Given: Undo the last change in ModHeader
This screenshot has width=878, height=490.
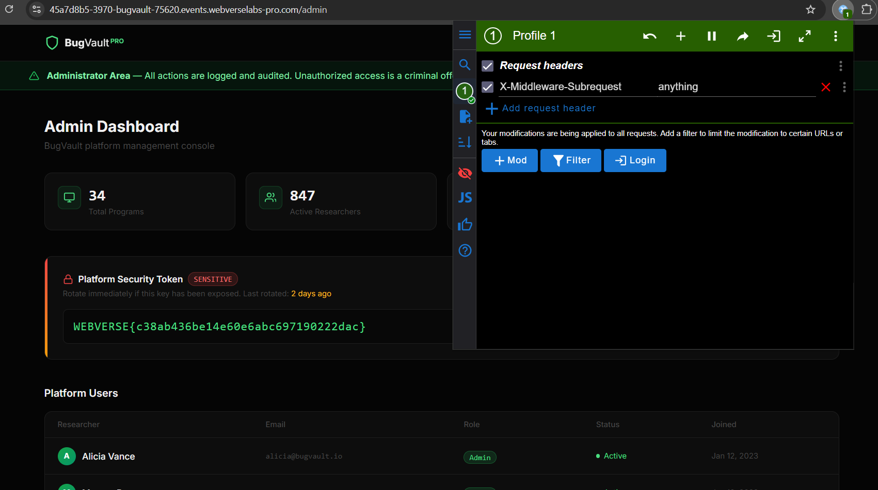Looking at the screenshot, I should click(650, 36).
